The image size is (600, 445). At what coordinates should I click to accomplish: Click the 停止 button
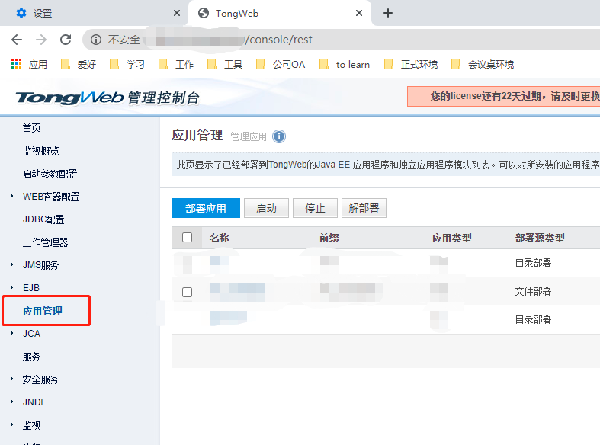[x=315, y=208]
